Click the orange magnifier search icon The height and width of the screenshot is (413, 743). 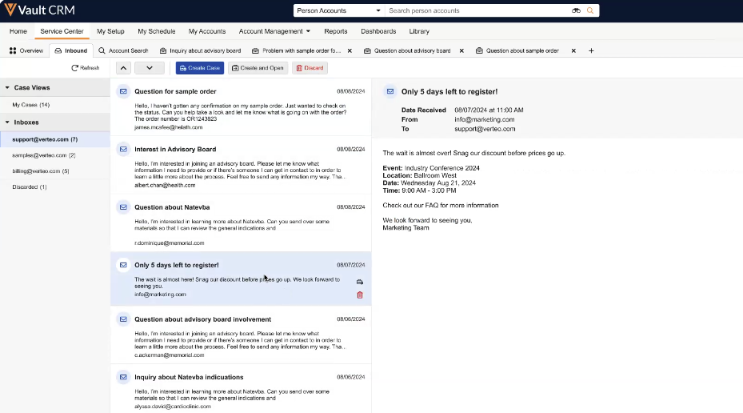click(x=590, y=10)
